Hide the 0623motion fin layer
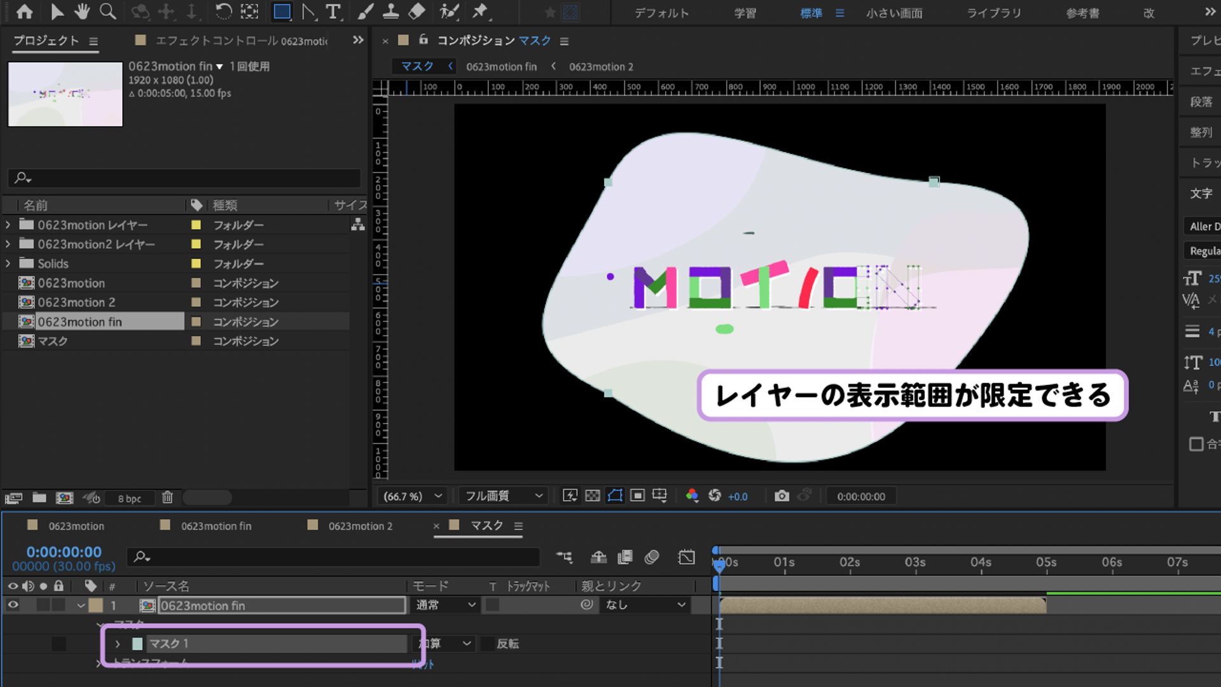Screen dimensions: 1221x687 click(13, 606)
